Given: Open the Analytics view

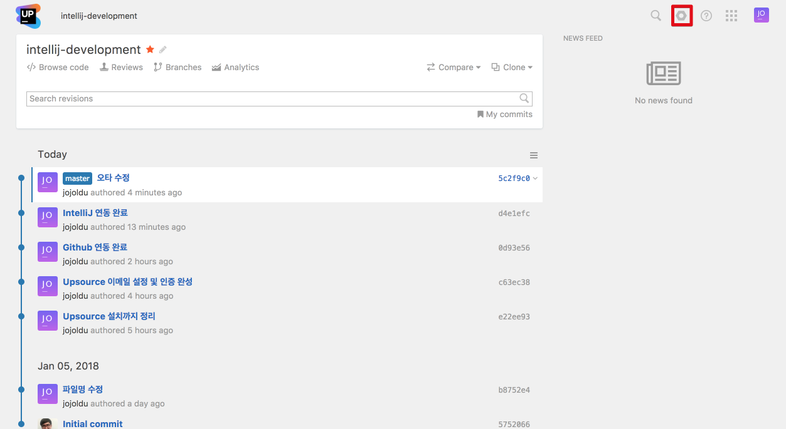Looking at the screenshot, I should click(x=235, y=67).
